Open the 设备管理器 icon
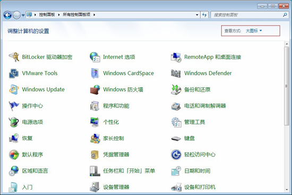292x195 pixels. click(x=95, y=187)
